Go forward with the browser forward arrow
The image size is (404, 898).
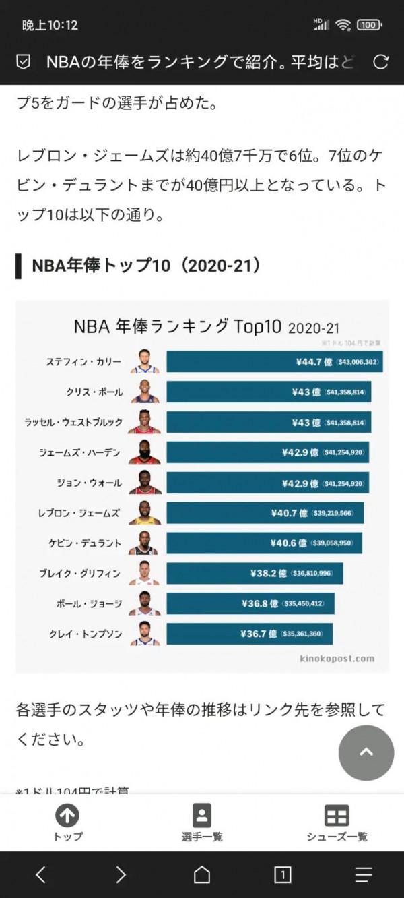click(121, 875)
